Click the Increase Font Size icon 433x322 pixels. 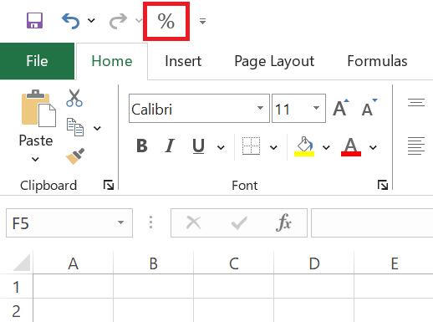(x=341, y=108)
